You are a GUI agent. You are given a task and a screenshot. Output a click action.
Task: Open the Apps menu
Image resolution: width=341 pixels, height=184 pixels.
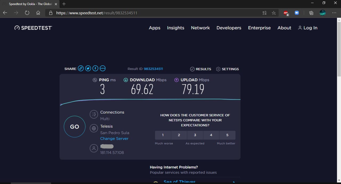(x=155, y=28)
